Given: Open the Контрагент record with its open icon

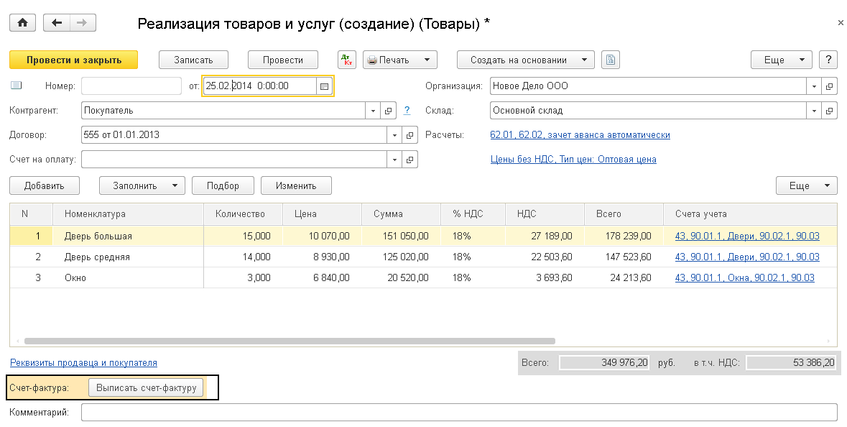Looking at the screenshot, I should point(389,111).
